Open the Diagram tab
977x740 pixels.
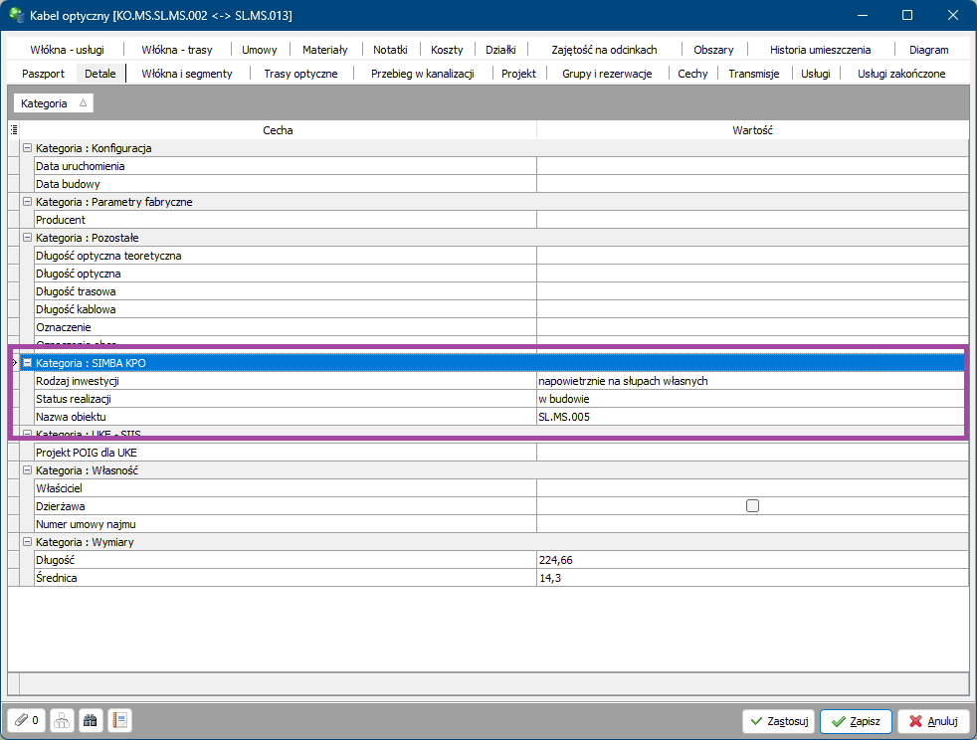coord(928,50)
